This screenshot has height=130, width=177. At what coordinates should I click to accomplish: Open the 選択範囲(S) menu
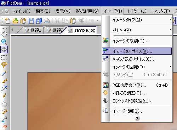tap(87, 11)
